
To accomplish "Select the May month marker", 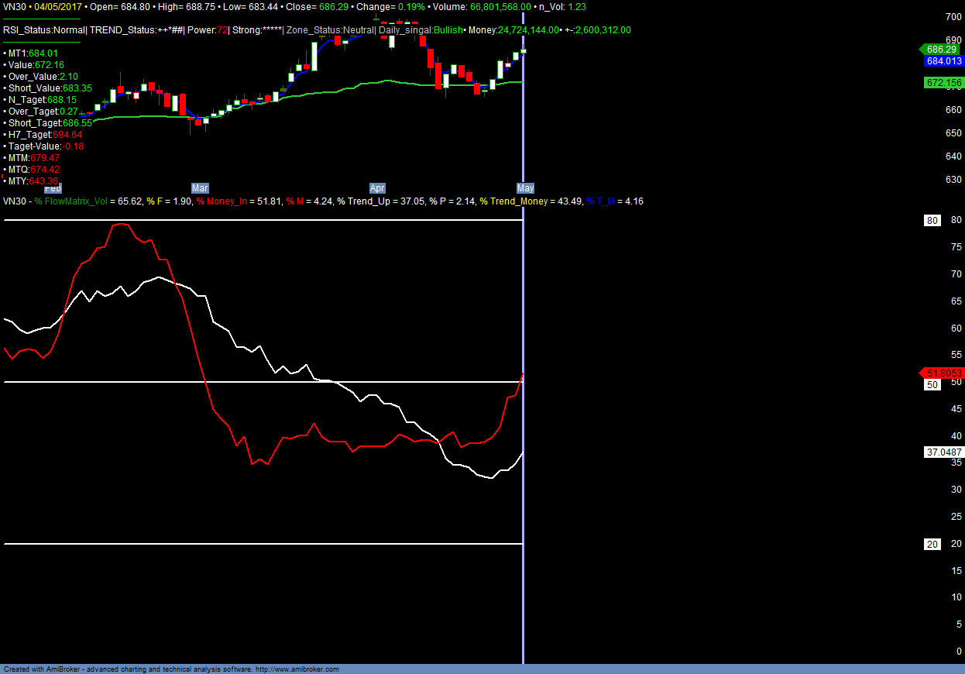I will [x=525, y=188].
